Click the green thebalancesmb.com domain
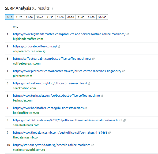The width and height of the screenshot is (158, 154). 27,137
